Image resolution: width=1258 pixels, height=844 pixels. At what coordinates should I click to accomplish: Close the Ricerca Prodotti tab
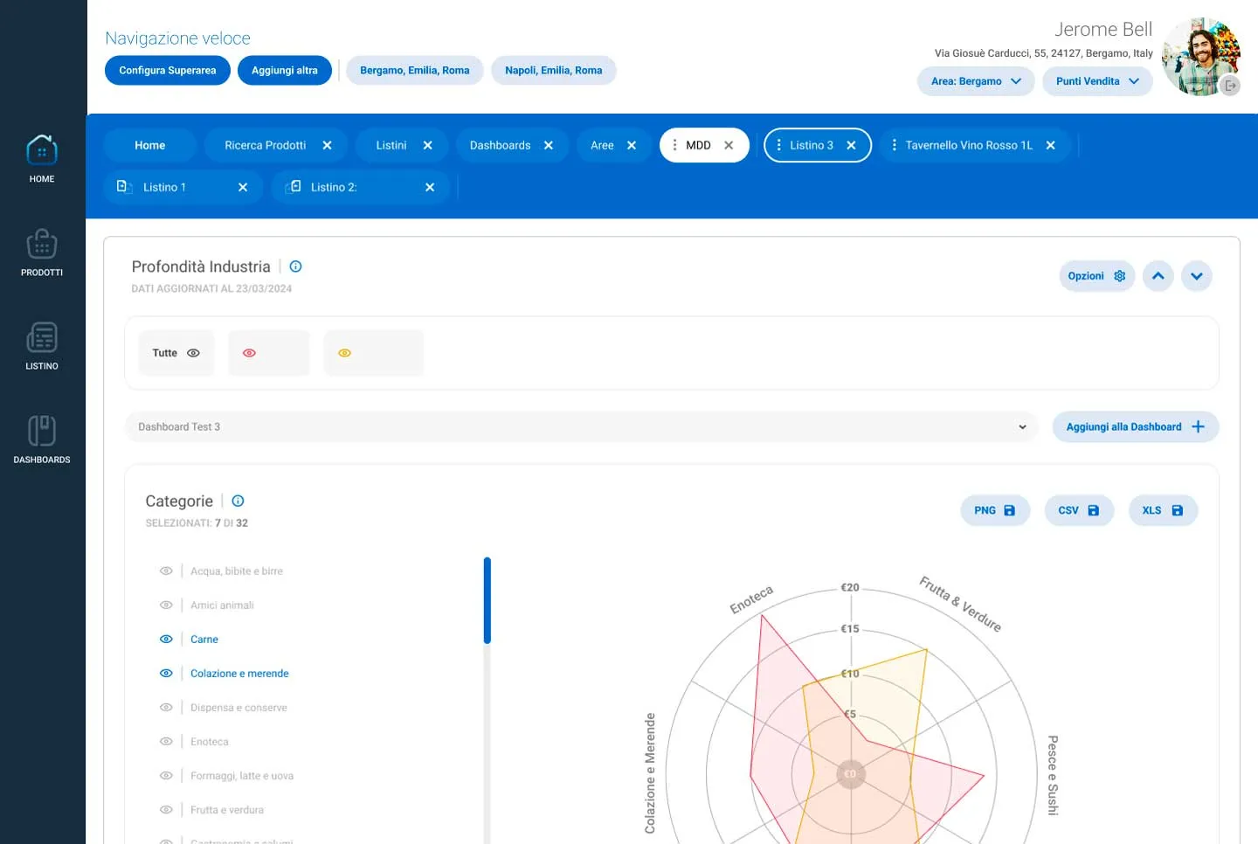(x=327, y=146)
